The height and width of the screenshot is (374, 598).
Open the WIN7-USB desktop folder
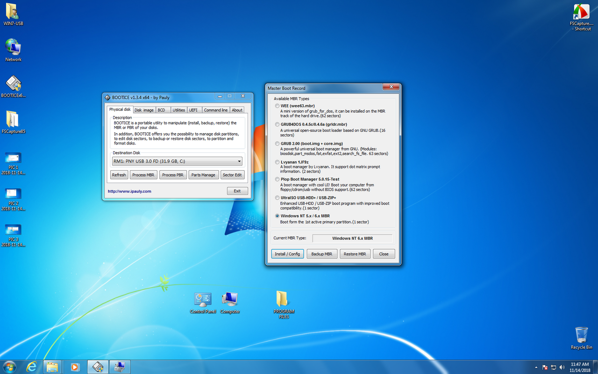tap(13, 14)
